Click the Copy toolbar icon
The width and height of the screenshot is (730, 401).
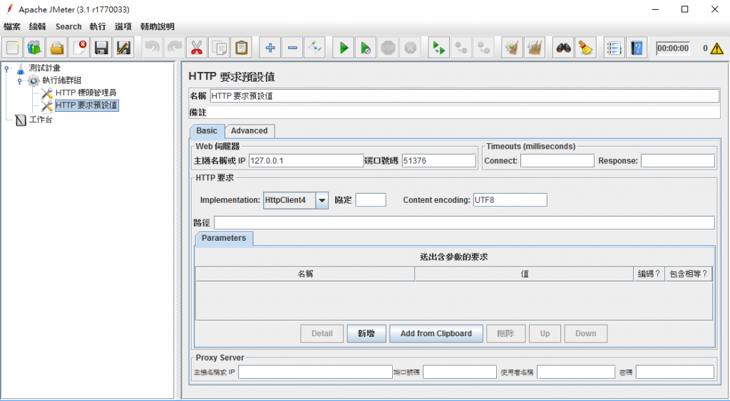click(219, 48)
